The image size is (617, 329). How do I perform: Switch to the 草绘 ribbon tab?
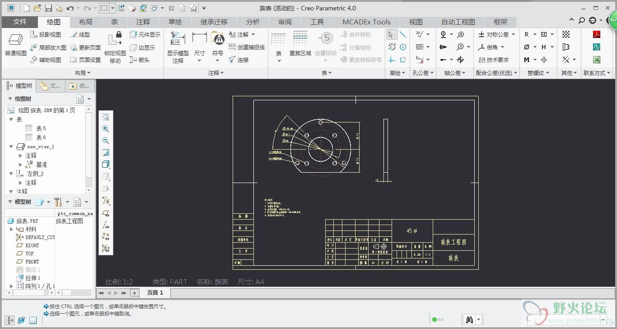coord(175,22)
